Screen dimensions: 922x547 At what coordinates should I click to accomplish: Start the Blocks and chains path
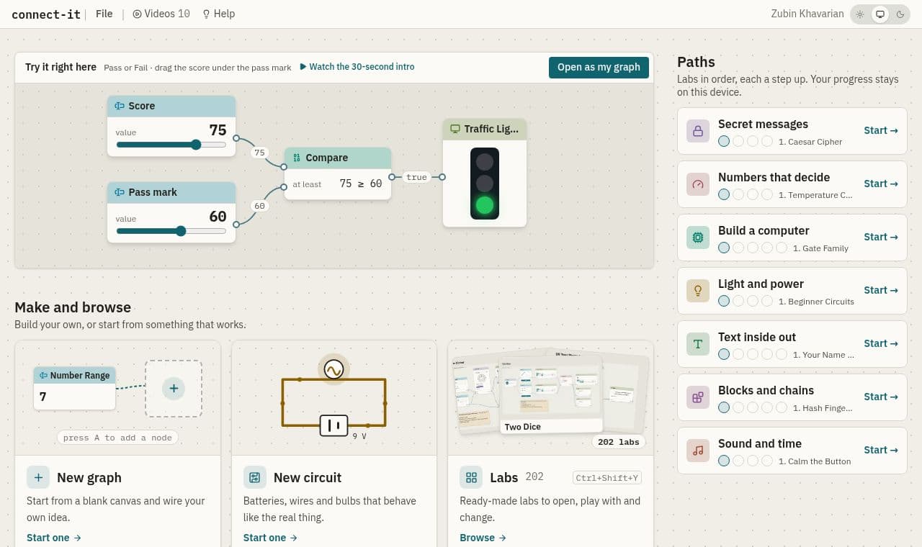pyautogui.click(x=881, y=397)
